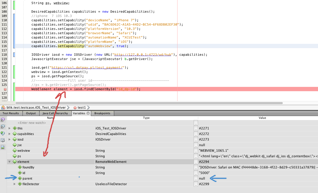
Task: Switch to the Test Results tab
Action: coord(11,113)
